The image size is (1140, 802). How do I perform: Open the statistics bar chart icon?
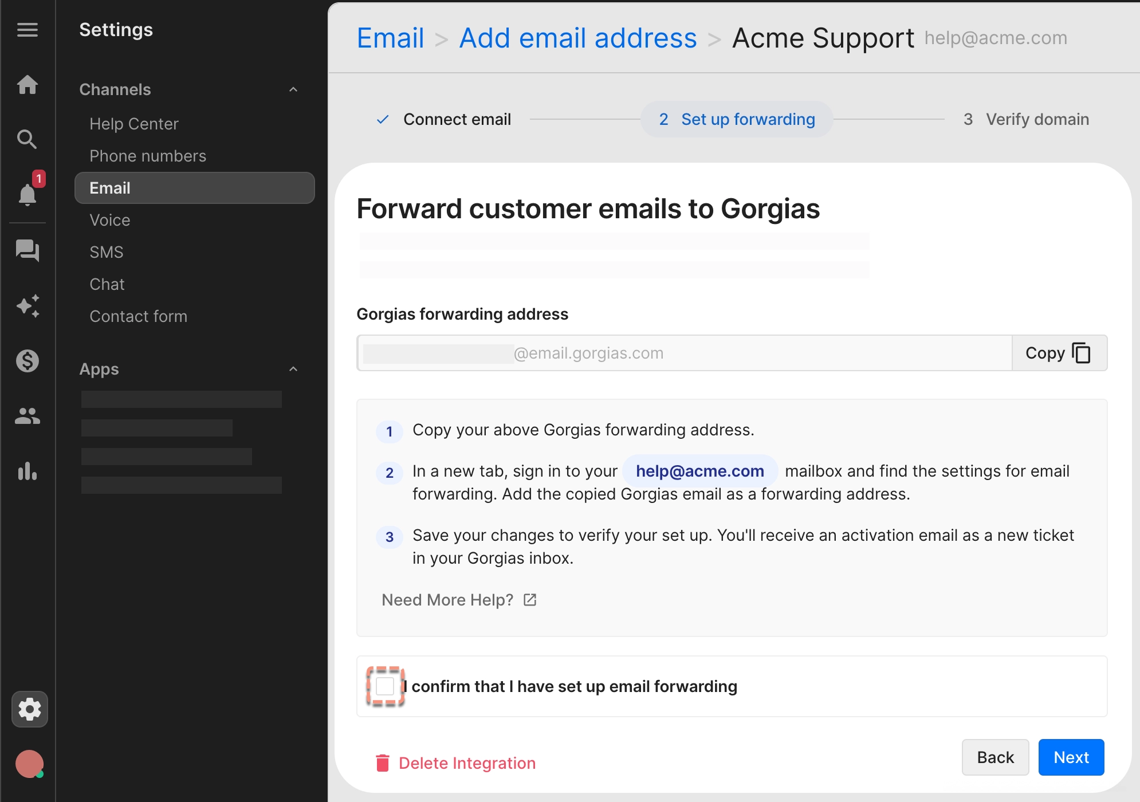[27, 471]
